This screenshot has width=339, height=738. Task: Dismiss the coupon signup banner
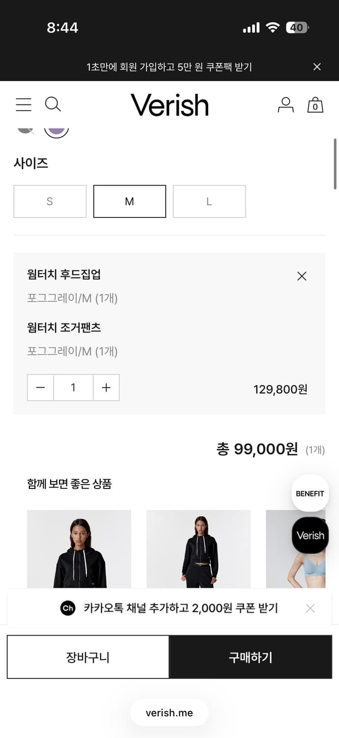tap(317, 66)
